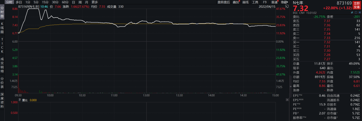Collapse the quote panel with the double chevron
The image size is (362, 121).
[x=291, y=86]
